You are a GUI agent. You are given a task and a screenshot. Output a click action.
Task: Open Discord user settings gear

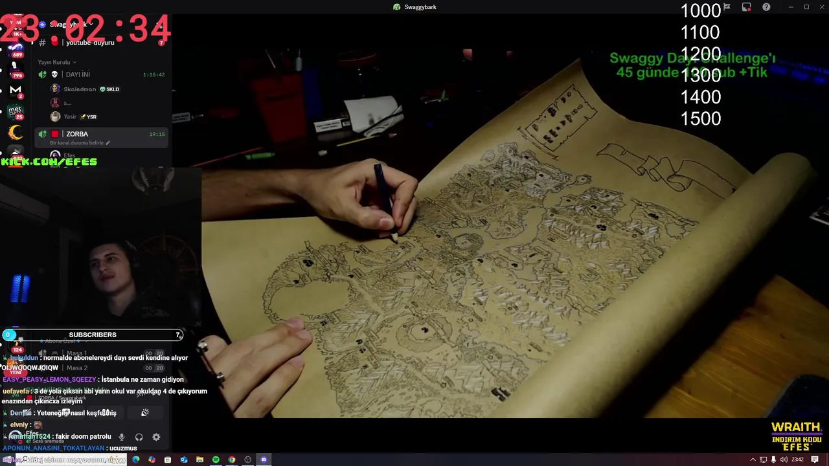point(156,437)
